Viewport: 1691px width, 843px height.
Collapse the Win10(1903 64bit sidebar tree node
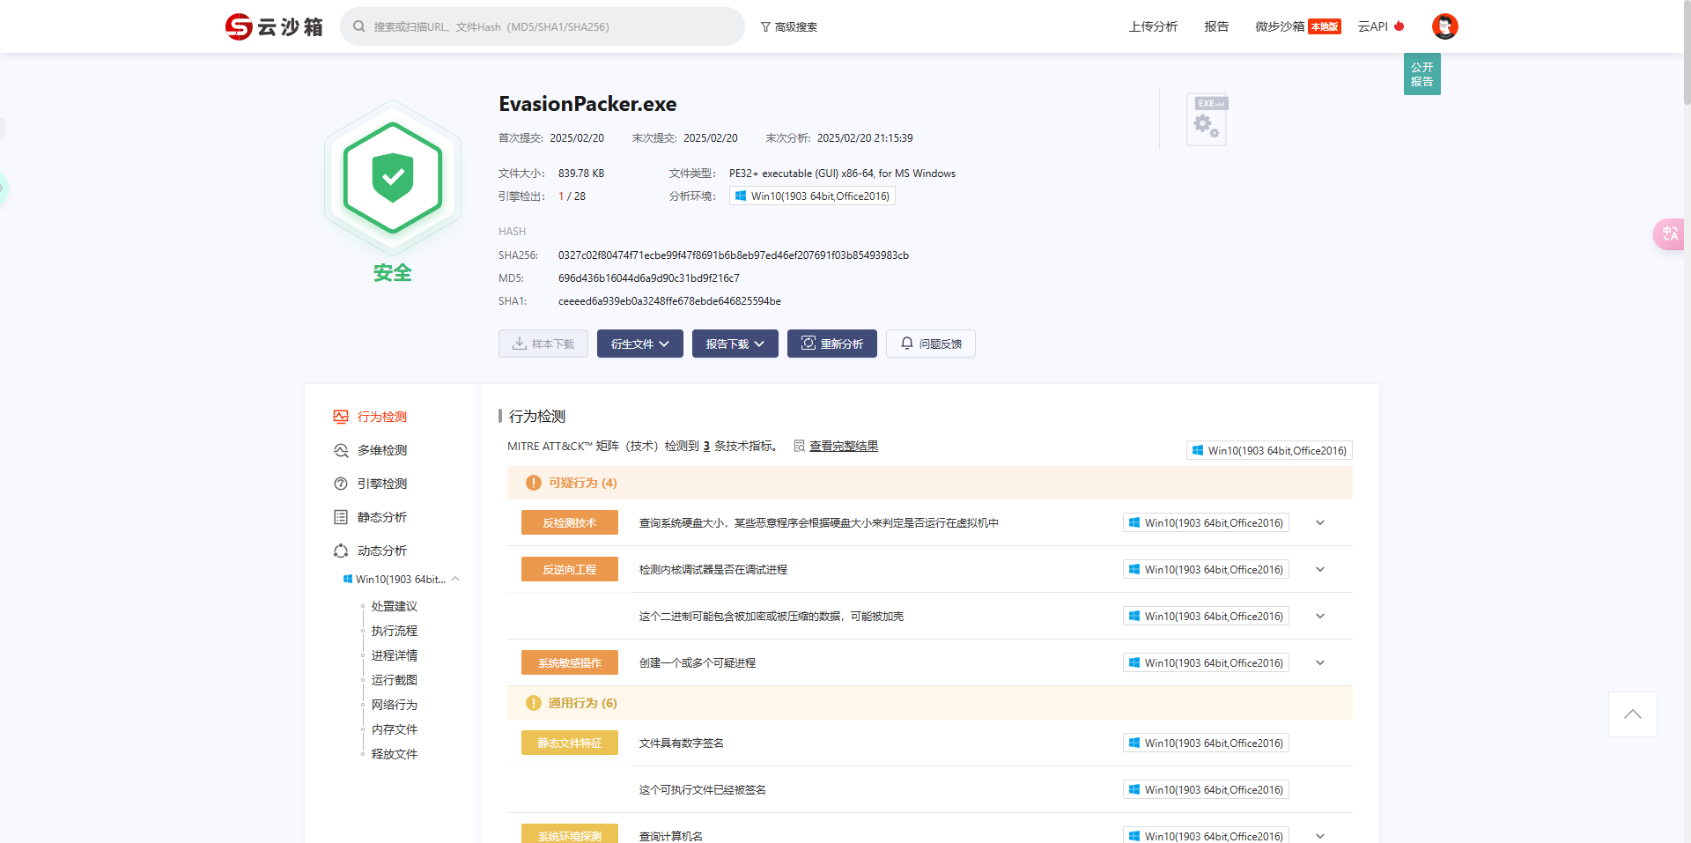point(455,579)
